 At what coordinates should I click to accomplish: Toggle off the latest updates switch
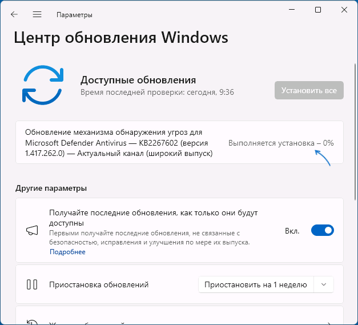(323, 230)
